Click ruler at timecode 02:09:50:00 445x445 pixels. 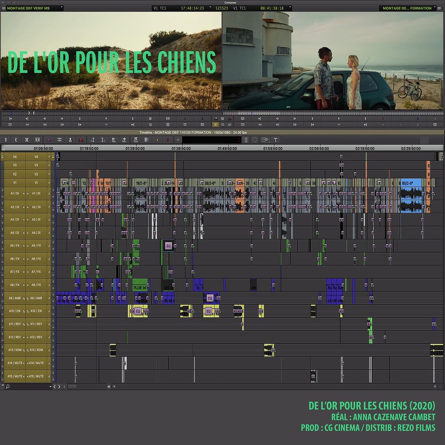319,148
